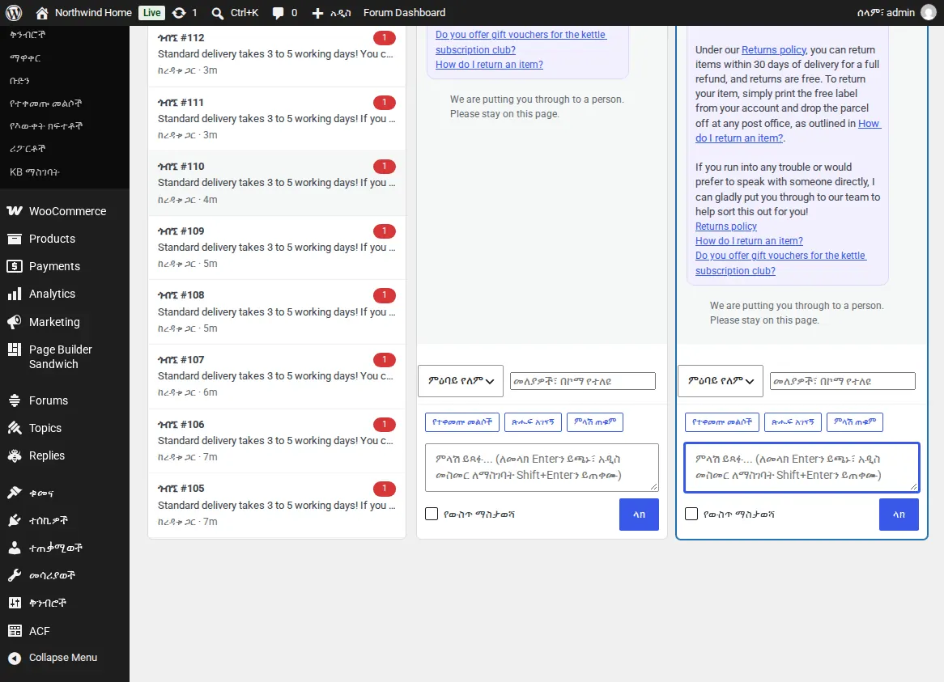Open the gift vouchers link in the blue-outlined panel
This screenshot has height=682, width=944.
780,263
